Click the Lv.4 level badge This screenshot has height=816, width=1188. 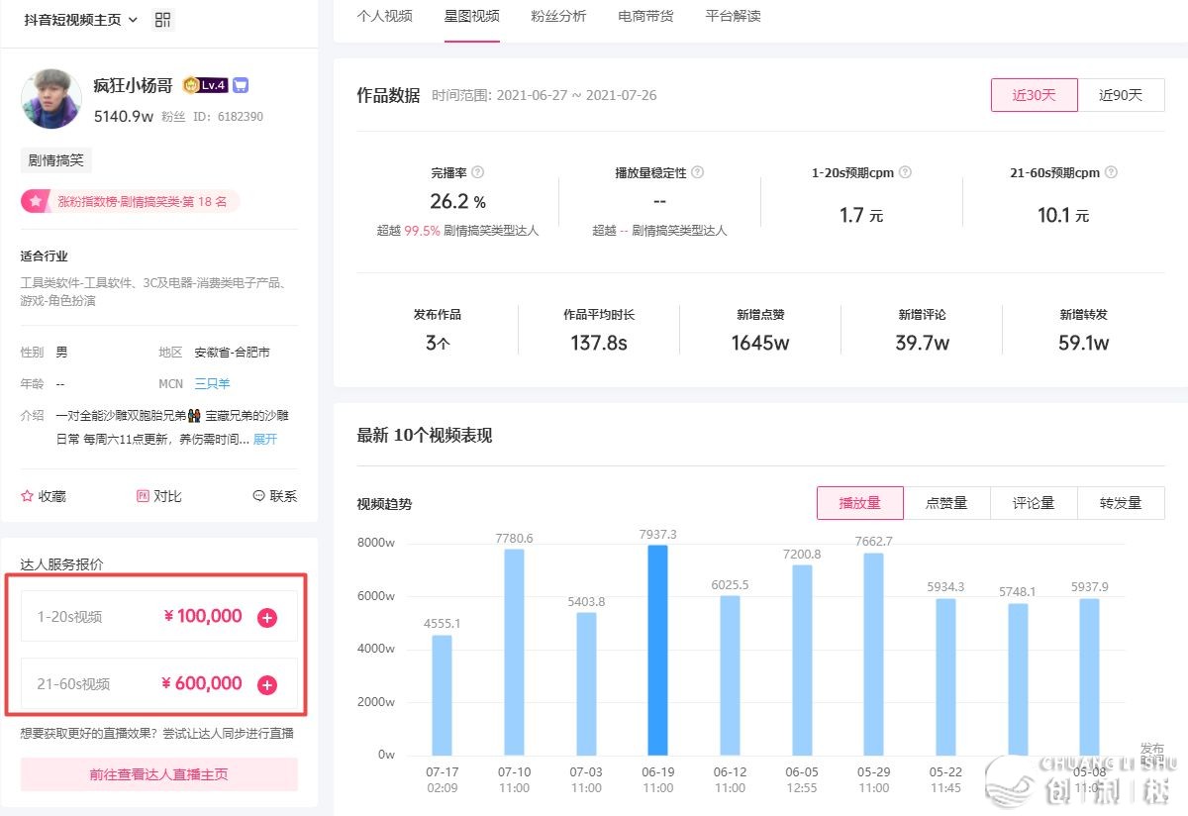click(206, 85)
